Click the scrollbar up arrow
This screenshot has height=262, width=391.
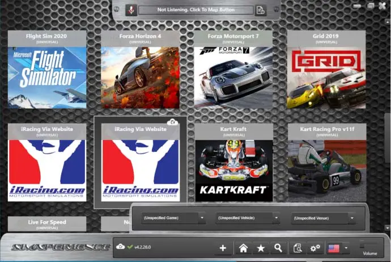coord(388,23)
